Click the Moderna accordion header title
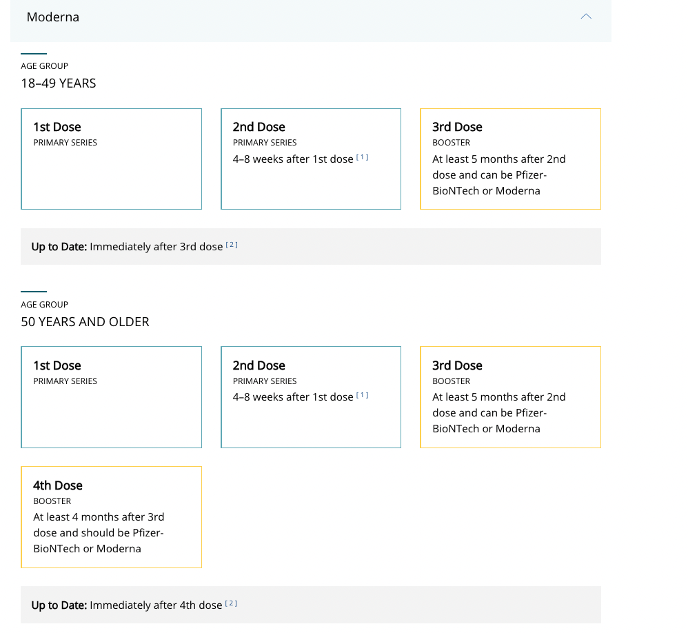The image size is (688, 633). pos(53,17)
